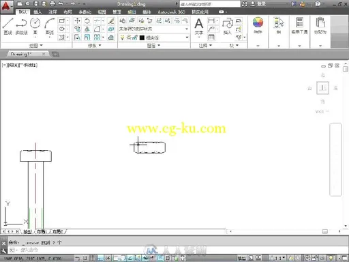This screenshot has height=262, width=349.
Task: Expand the Modify panel flyout
Action: click(94, 46)
